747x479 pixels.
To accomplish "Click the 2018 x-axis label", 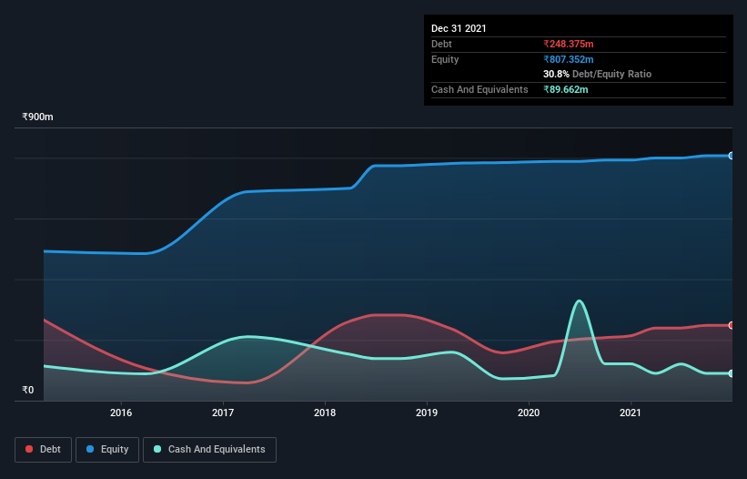I will coord(325,413).
